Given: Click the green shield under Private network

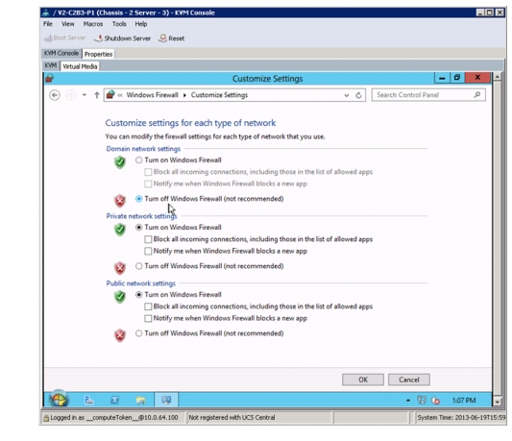Looking at the screenshot, I should tap(120, 230).
